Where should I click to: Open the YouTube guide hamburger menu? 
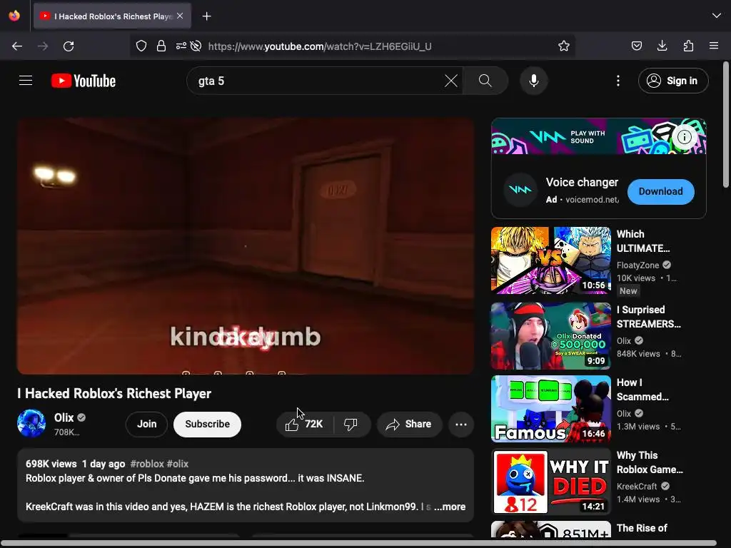(x=26, y=81)
